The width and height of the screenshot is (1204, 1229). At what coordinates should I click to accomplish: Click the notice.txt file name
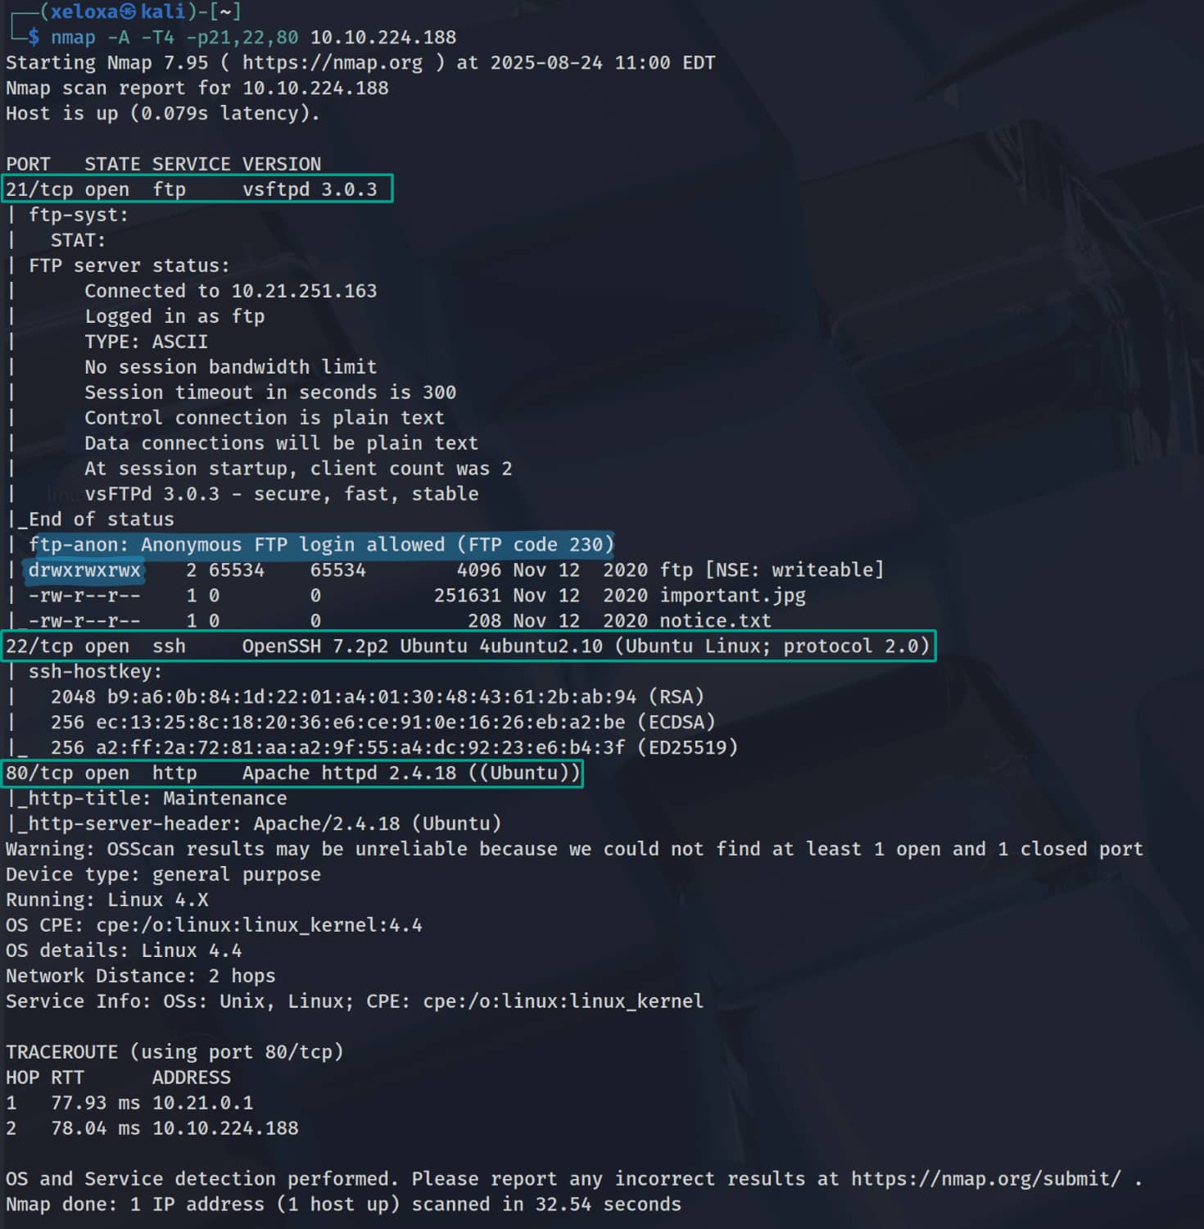[715, 621]
